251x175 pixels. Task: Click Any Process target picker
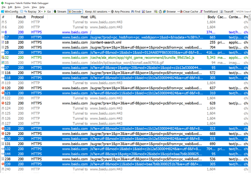[120, 12]
